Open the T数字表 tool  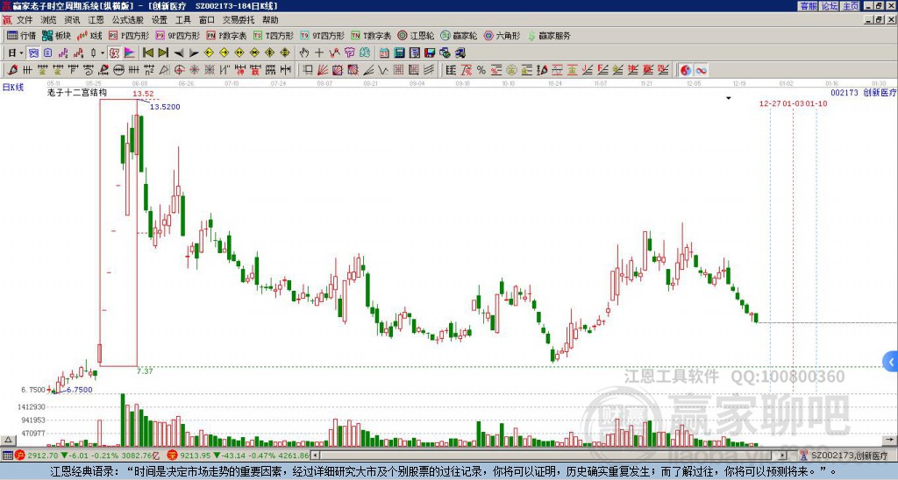[371, 35]
